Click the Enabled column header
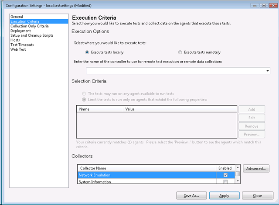The width and height of the screenshot is (279, 205). click(x=225, y=168)
